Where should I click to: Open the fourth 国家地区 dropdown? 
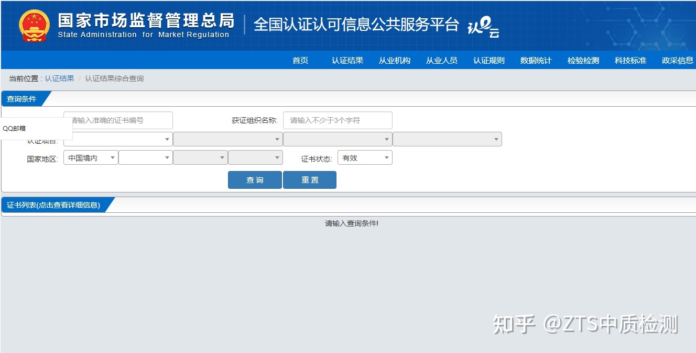point(255,157)
